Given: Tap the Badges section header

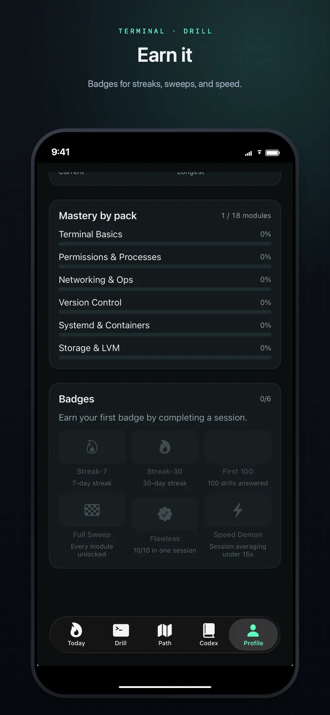Looking at the screenshot, I should (76, 399).
